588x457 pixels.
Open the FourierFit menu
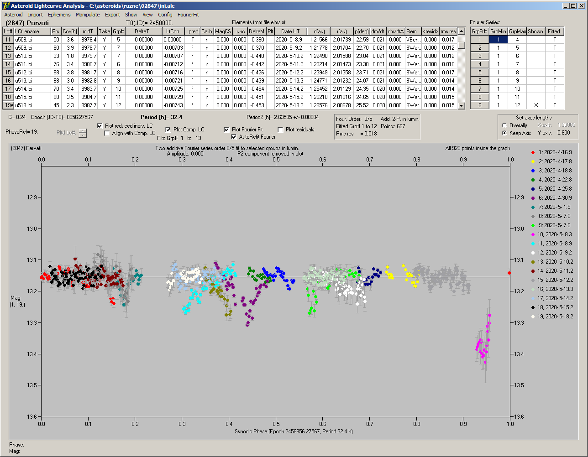coord(188,15)
